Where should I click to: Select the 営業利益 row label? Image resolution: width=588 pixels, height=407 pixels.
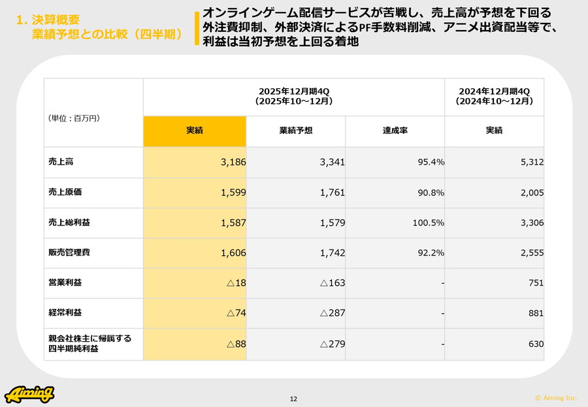[x=65, y=283]
